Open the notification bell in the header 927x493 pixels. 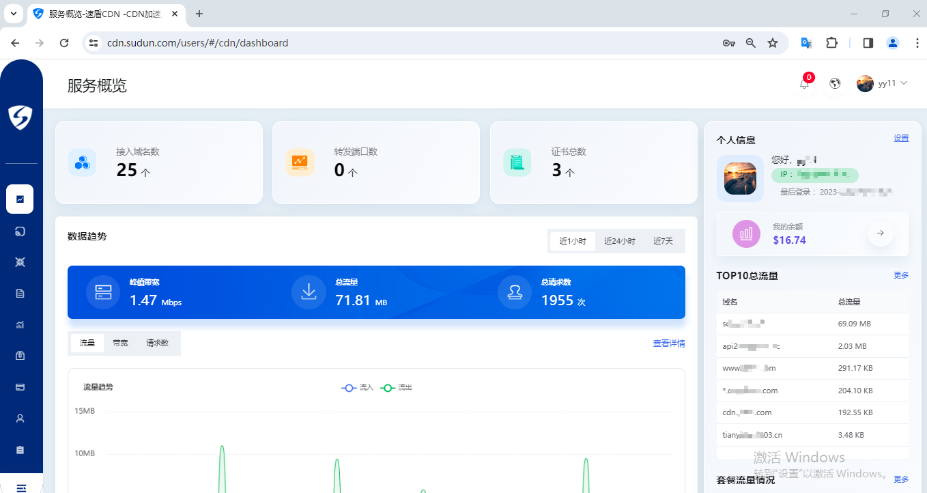(x=804, y=84)
